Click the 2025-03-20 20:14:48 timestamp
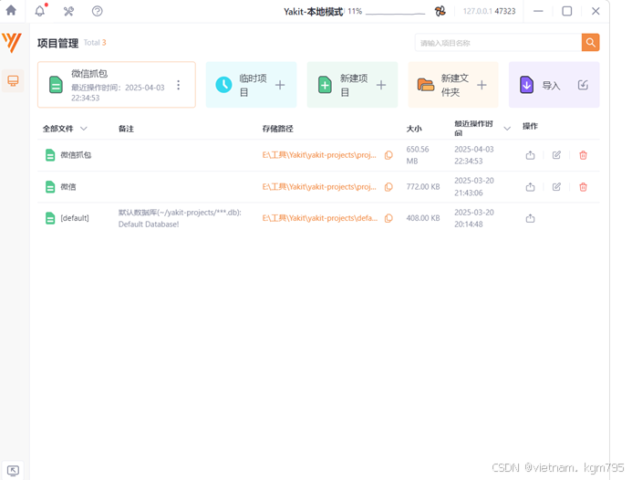The image size is (632, 480). click(x=474, y=218)
